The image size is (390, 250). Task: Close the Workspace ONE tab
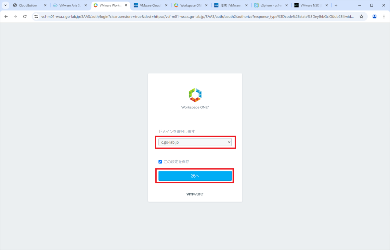[206, 5]
